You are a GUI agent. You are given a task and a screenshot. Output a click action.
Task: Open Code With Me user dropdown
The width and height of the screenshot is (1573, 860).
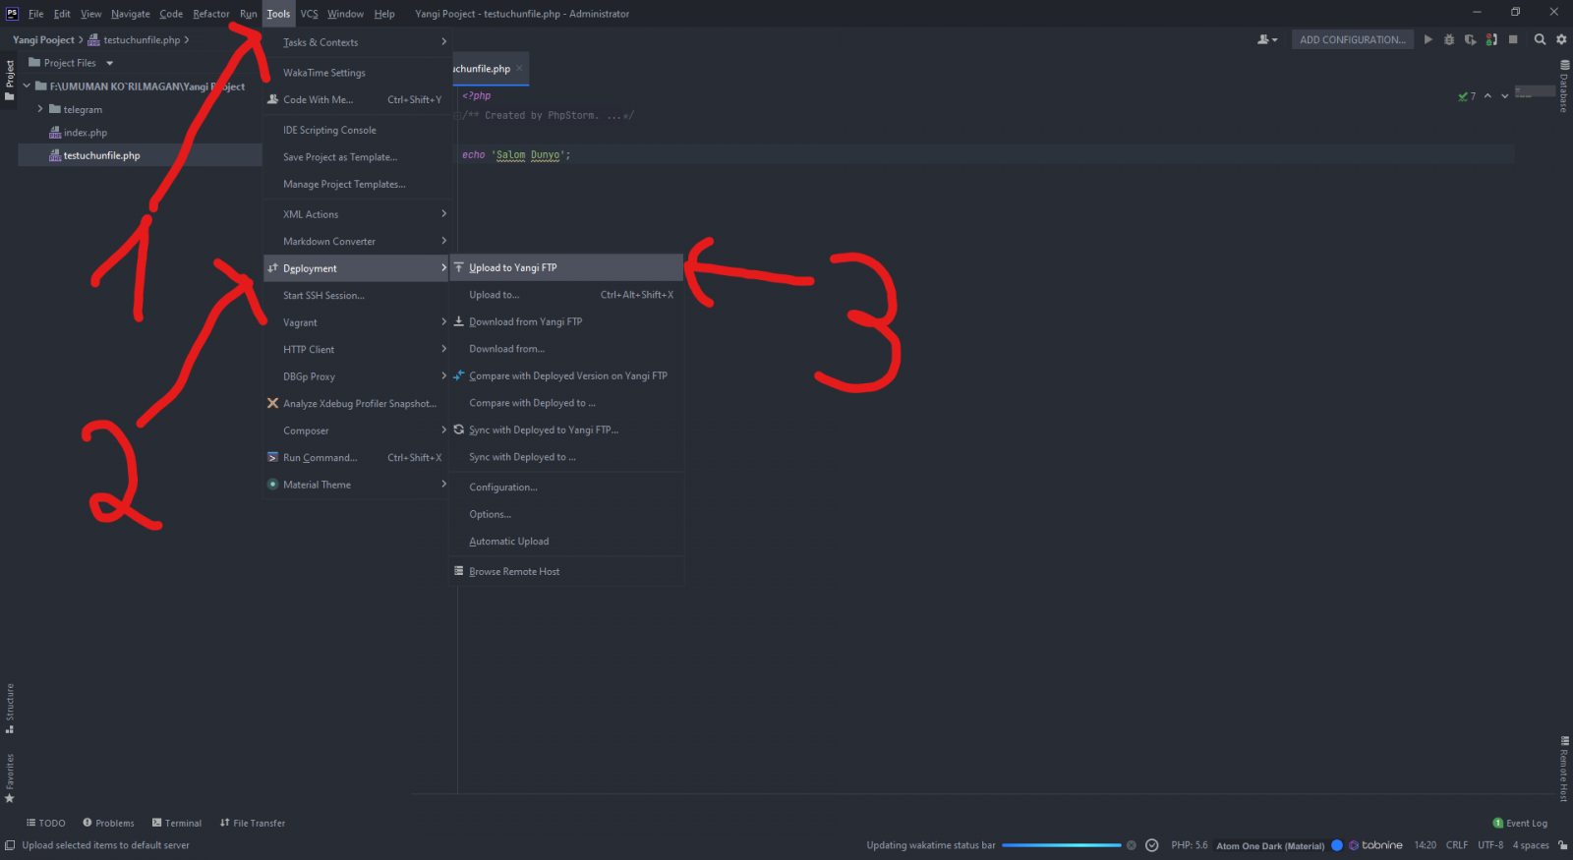[x=1267, y=39]
